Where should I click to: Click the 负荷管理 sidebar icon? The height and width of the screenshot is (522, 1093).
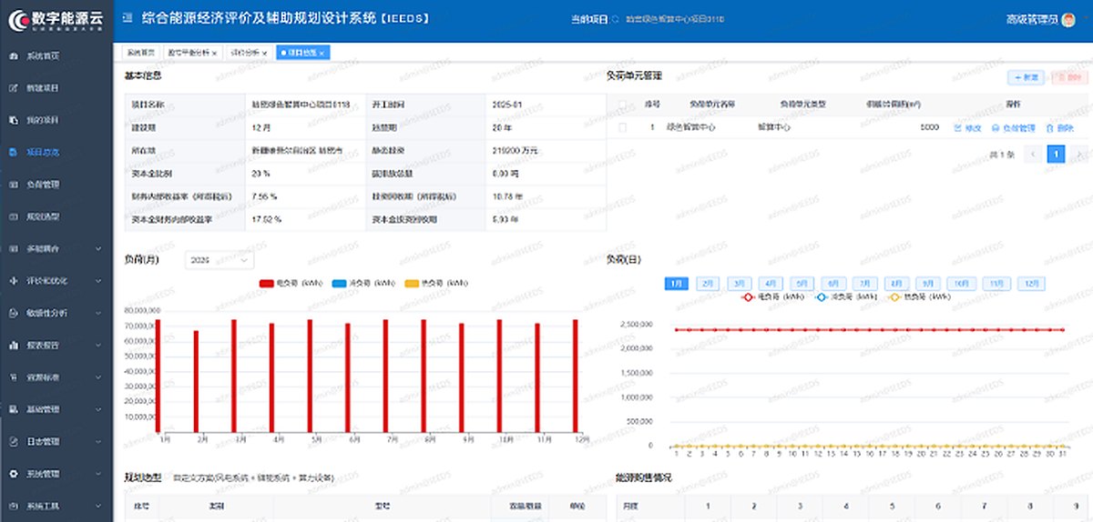[13, 185]
